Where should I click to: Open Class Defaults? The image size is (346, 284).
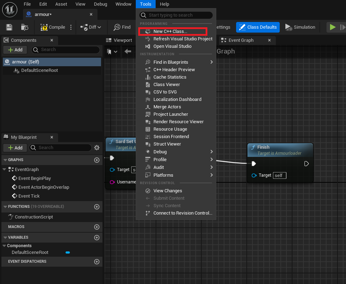pos(258,27)
